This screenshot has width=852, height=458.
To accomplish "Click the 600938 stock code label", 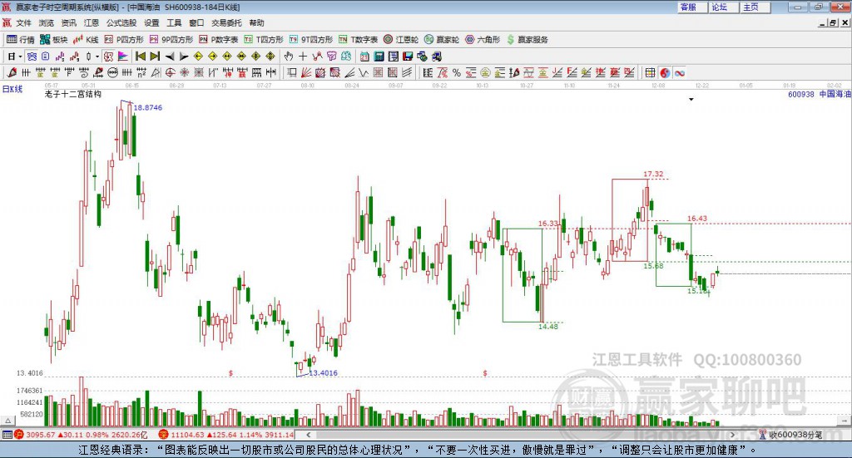I will [x=801, y=94].
